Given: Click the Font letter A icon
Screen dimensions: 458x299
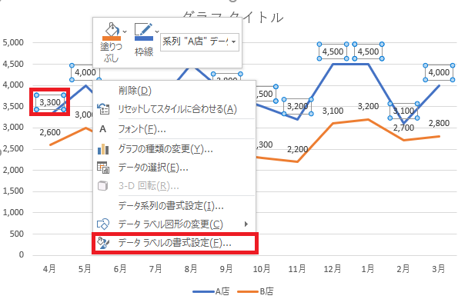Looking at the screenshot, I should click(103, 129).
